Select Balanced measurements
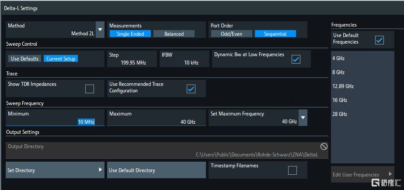 click(174, 34)
